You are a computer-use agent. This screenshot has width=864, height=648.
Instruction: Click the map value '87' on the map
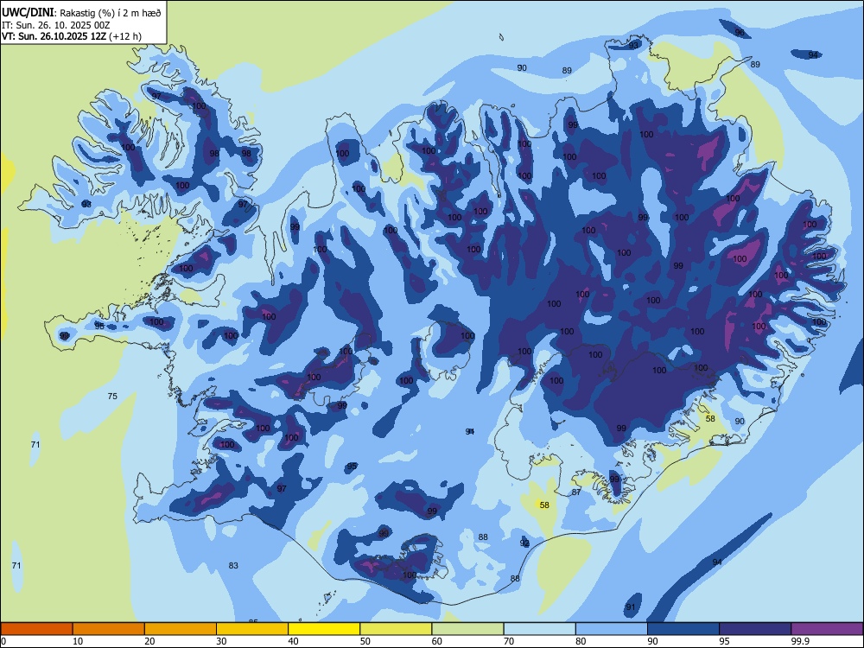click(576, 492)
